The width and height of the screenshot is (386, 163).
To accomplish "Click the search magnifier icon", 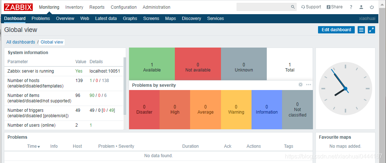I will tap(293, 7).
